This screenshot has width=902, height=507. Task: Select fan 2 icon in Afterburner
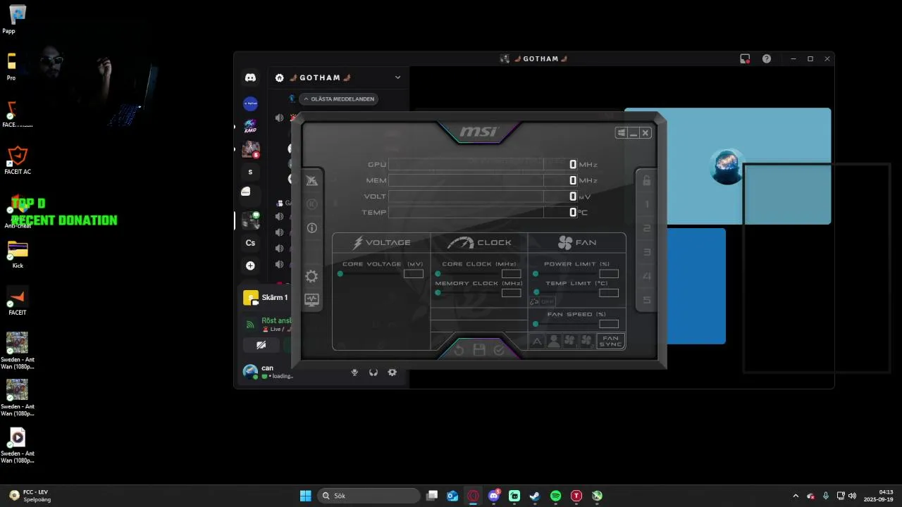tap(586, 342)
